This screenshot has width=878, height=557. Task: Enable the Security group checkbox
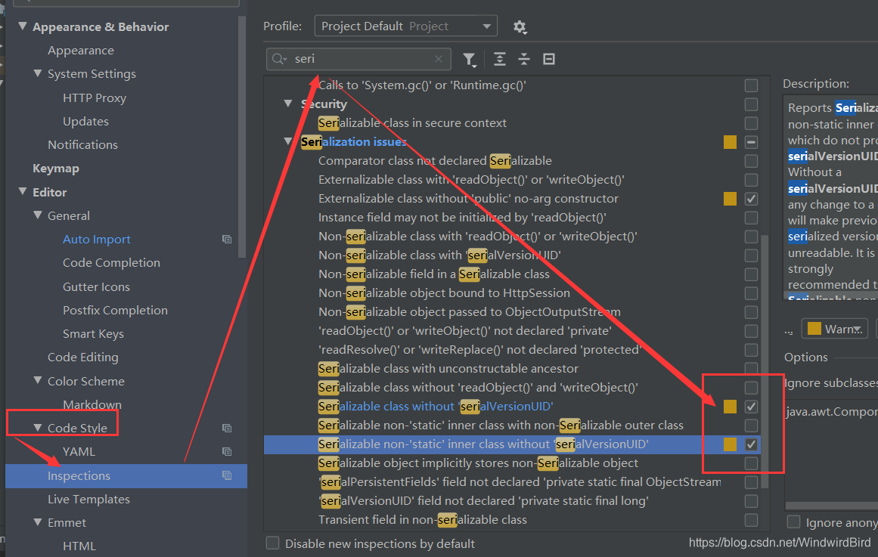(x=751, y=104)
